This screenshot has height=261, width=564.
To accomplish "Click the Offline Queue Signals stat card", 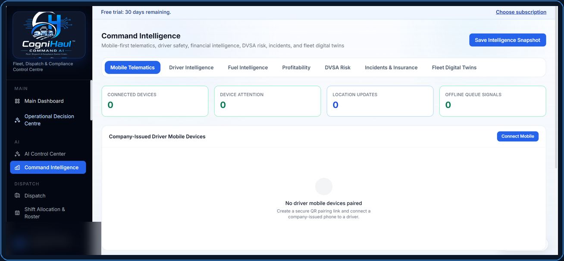I will point(492,101).
